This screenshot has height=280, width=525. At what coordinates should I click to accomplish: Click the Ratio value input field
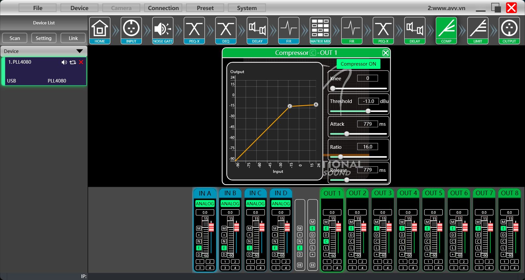click(367, 147)
